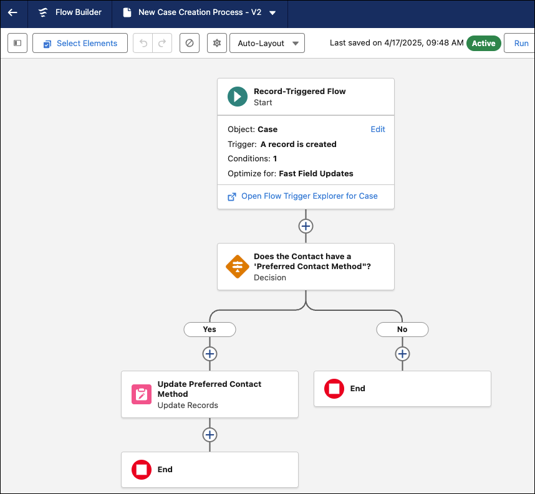
Task: Click 'A record is created' trigger text
Action: pyautogui.click(x=298, y=144)
